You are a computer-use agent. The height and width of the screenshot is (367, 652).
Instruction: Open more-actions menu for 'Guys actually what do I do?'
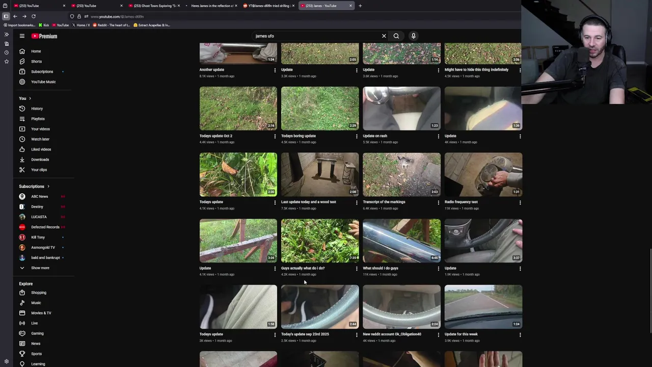[x=357, y=268]
